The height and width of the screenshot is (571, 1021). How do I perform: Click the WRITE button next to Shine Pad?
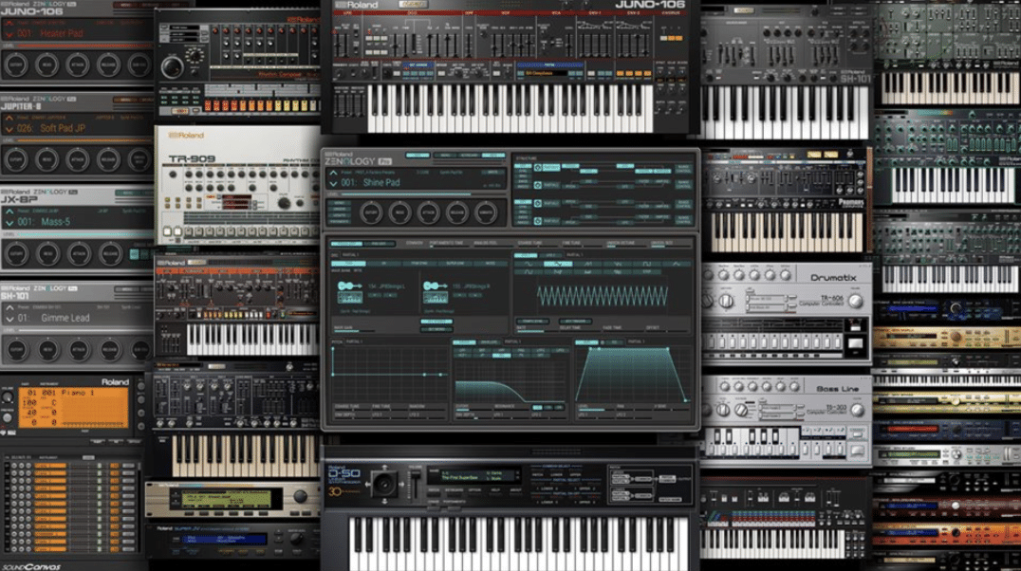[492, 173]
